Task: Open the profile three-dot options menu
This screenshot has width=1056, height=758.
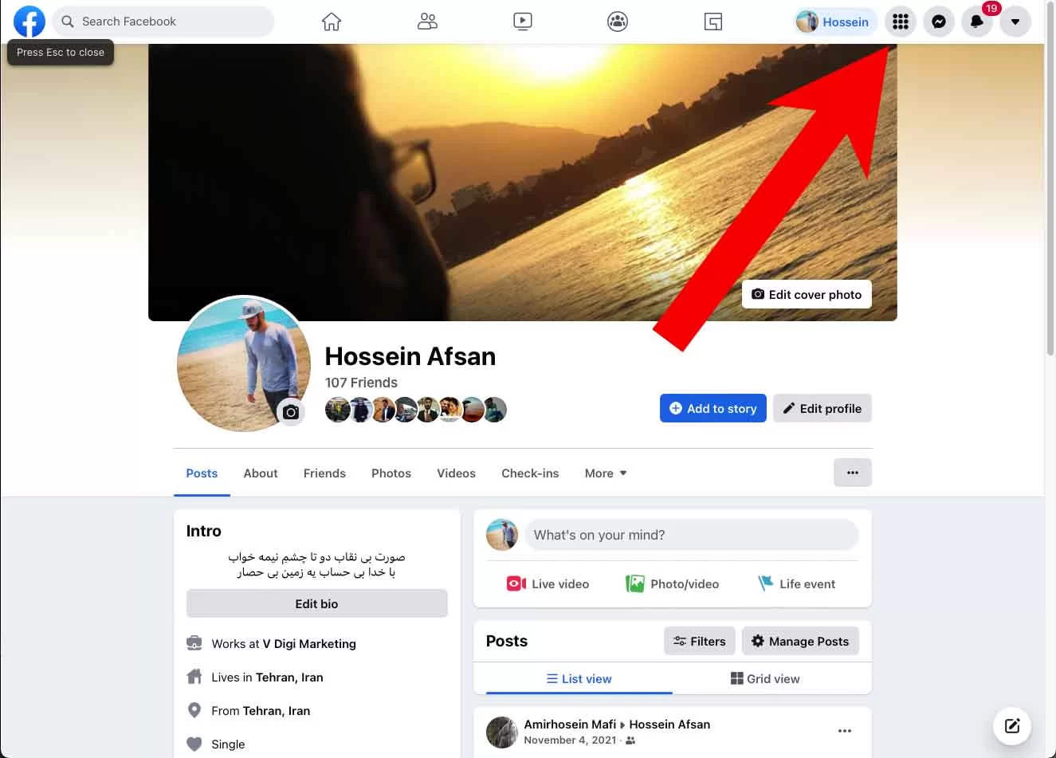Action: [x=853, y=473]
